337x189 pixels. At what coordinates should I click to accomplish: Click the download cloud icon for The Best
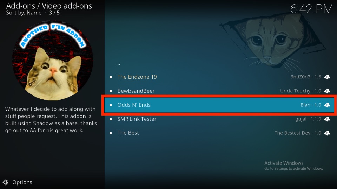327,133
